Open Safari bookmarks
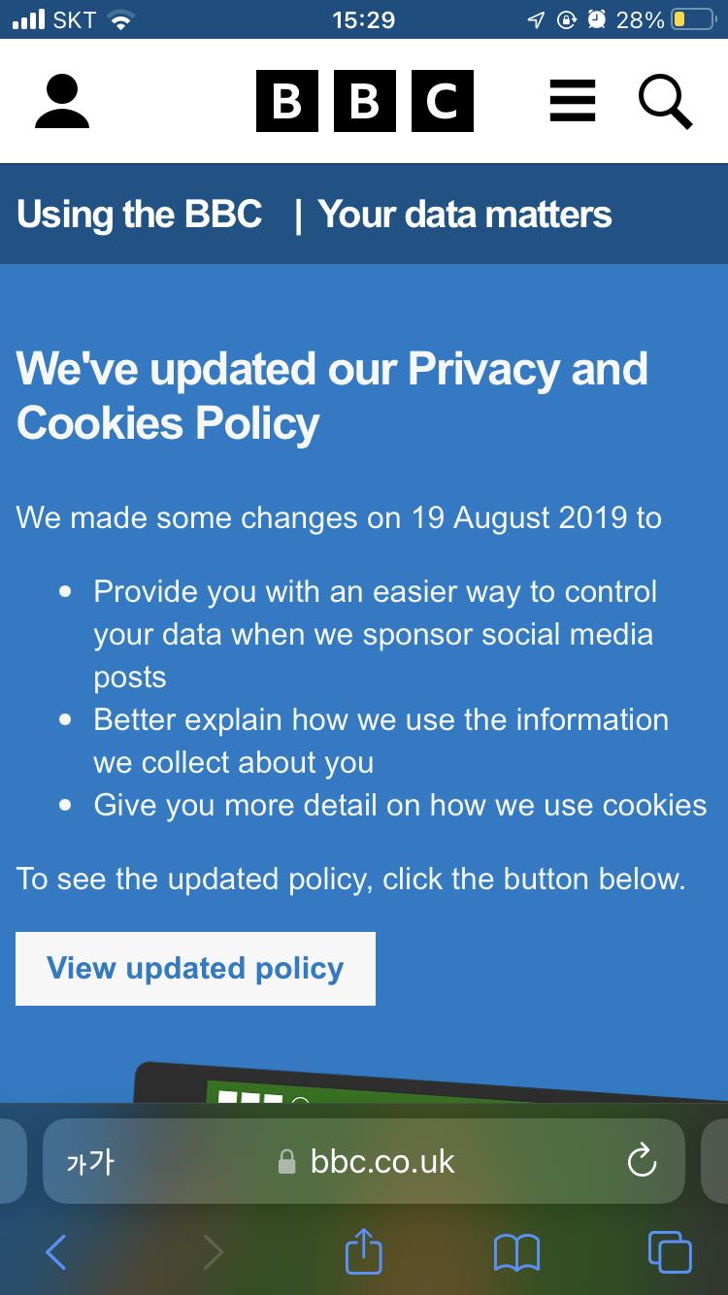The height and width of the screenshot is (1295, 728). pyautogui.click(x=516, y=1252)
